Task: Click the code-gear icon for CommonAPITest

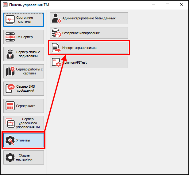Action: click(x=56, y=62)
